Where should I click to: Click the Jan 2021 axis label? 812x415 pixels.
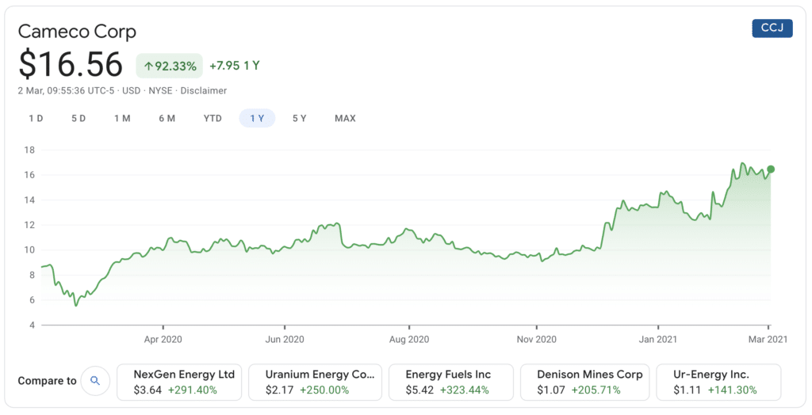[657, 340]
